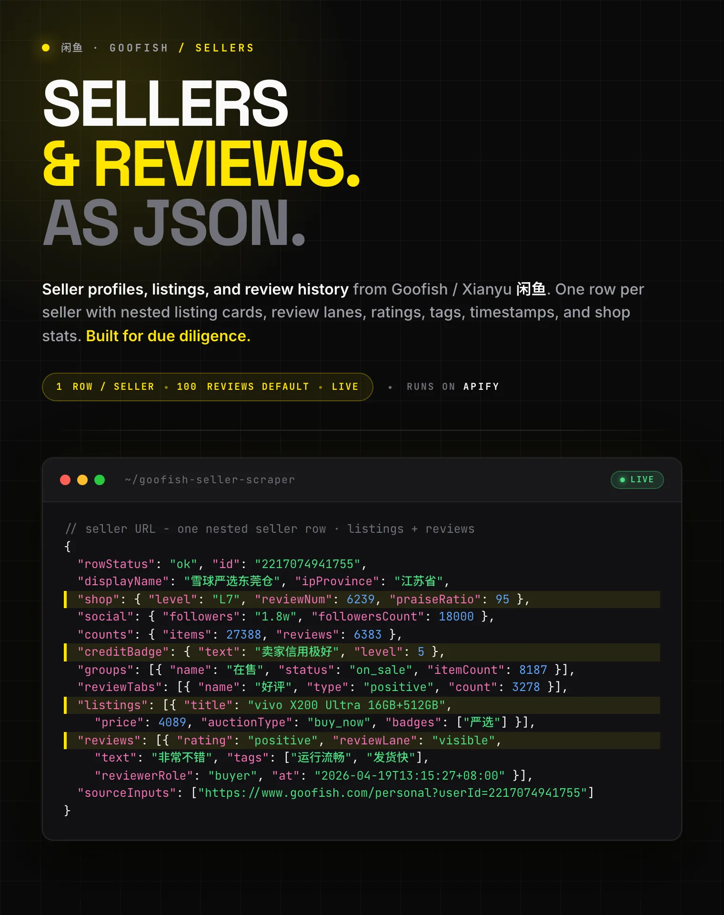
Task: Click the "counts" line items value 27388
Action: (x=243, y=635)
